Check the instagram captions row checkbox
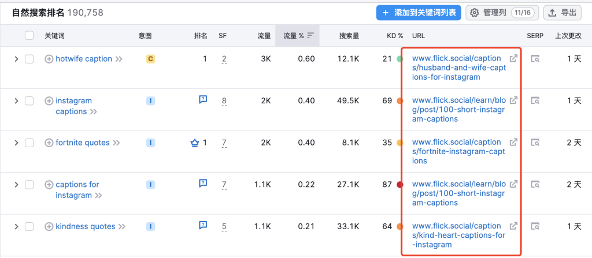Image resolution: width=592 pixels, height=258 pixels. tap(29, 101)
